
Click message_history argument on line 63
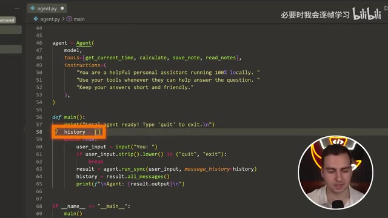point(207,169)
